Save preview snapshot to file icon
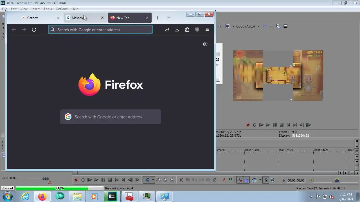 (285, 26)
